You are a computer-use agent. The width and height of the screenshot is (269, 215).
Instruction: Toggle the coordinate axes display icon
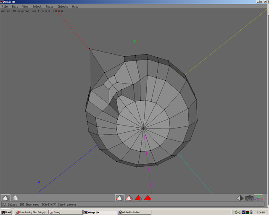(x=258, y=198)
